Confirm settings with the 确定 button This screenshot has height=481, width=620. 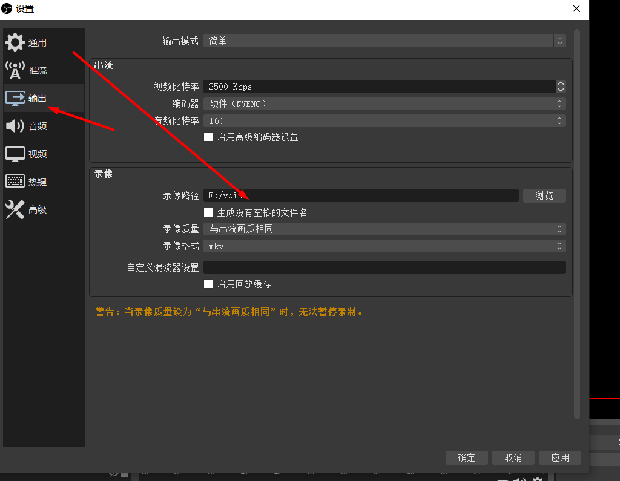467,457
